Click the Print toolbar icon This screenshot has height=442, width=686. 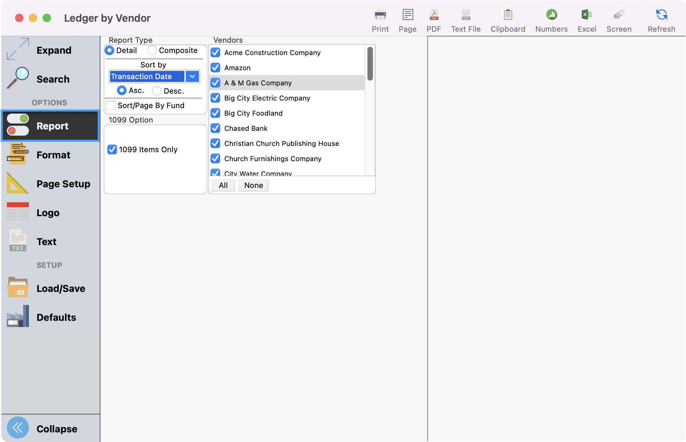[x=380, y=19]
